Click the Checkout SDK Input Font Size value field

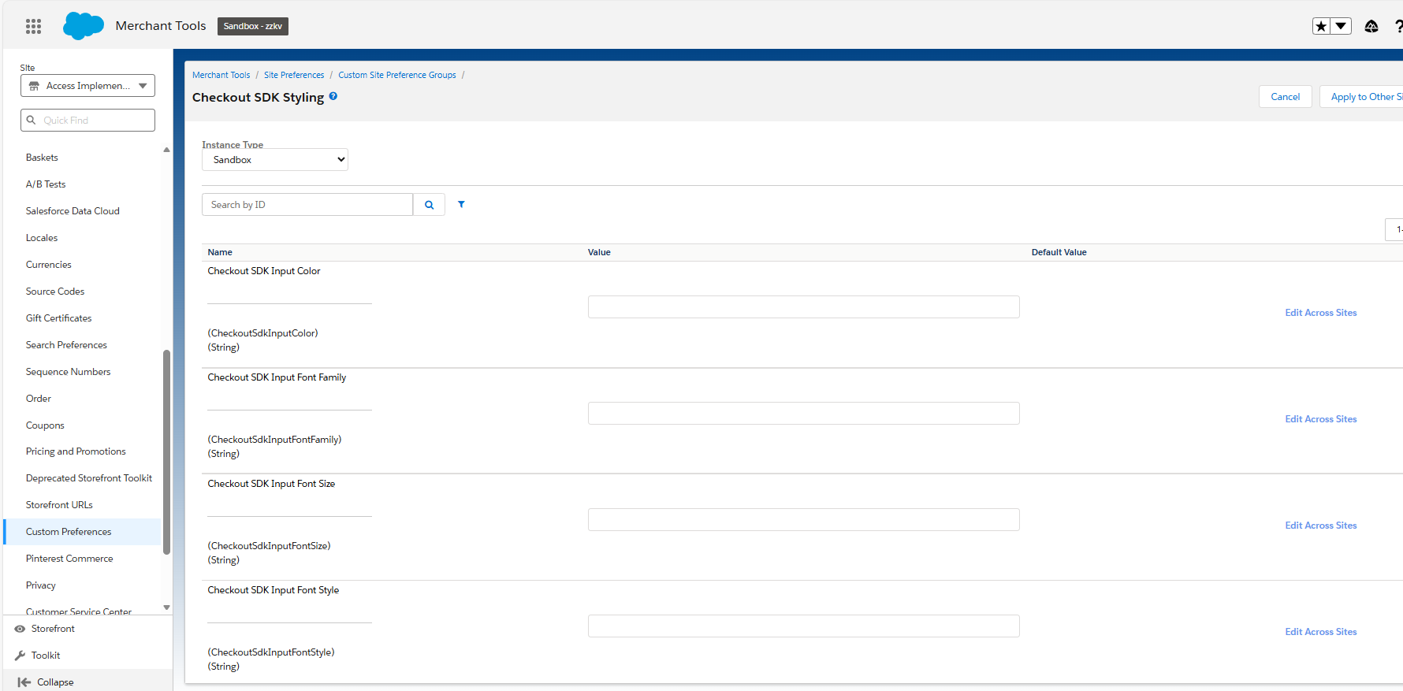click(x=803, y=520)
